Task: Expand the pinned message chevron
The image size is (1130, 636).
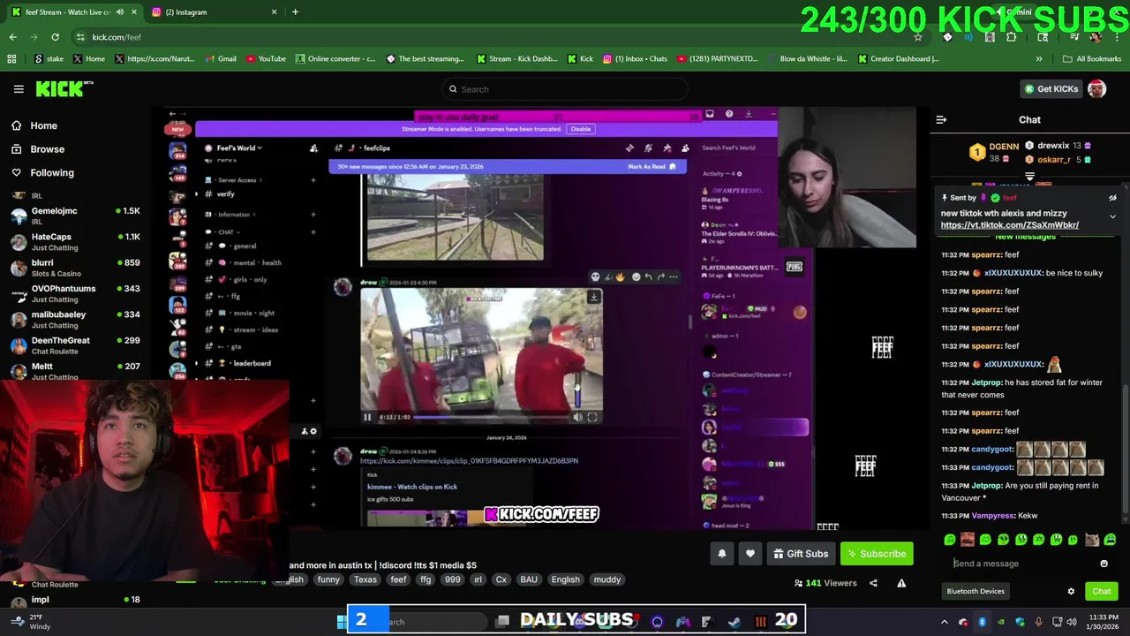Action: [x=1112, y=216]
